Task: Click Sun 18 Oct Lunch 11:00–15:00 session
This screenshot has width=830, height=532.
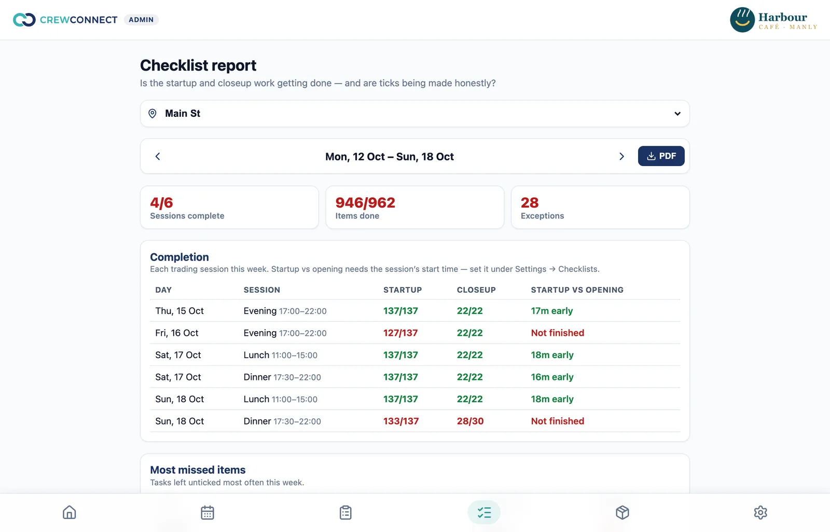Action: [280, 399]
